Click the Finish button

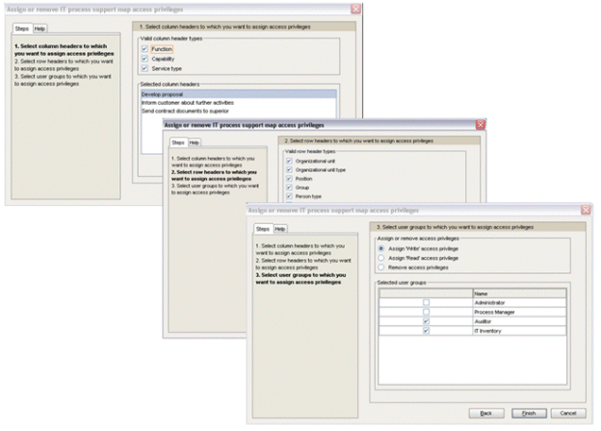click(x=529, y=414)
